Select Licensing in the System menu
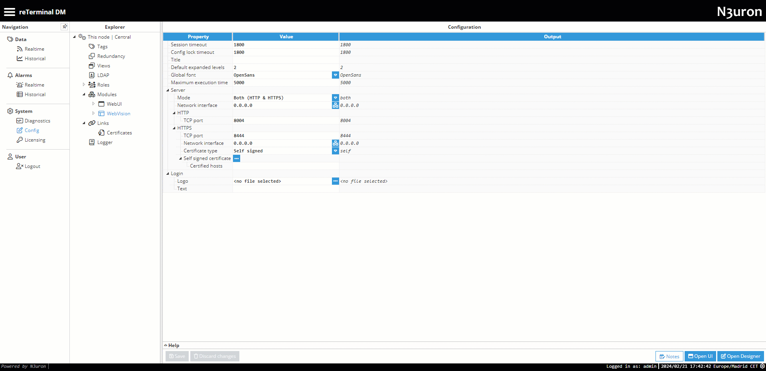 click(x=35, y=140)
